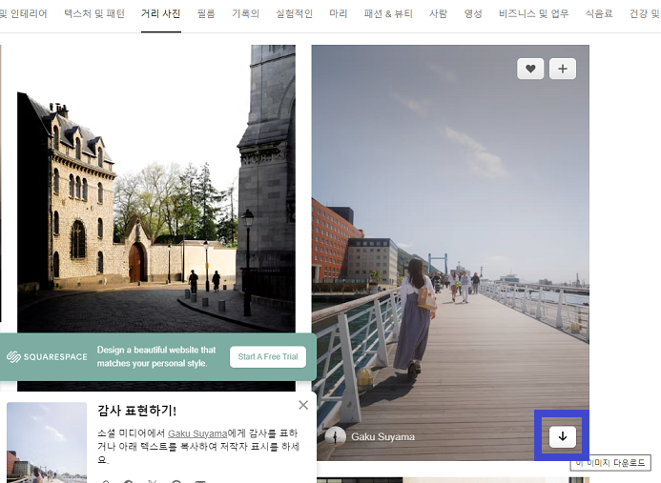Click the 감사 표현하기! heading
Screen dimensions: 661x483
(x=137, y=411)
